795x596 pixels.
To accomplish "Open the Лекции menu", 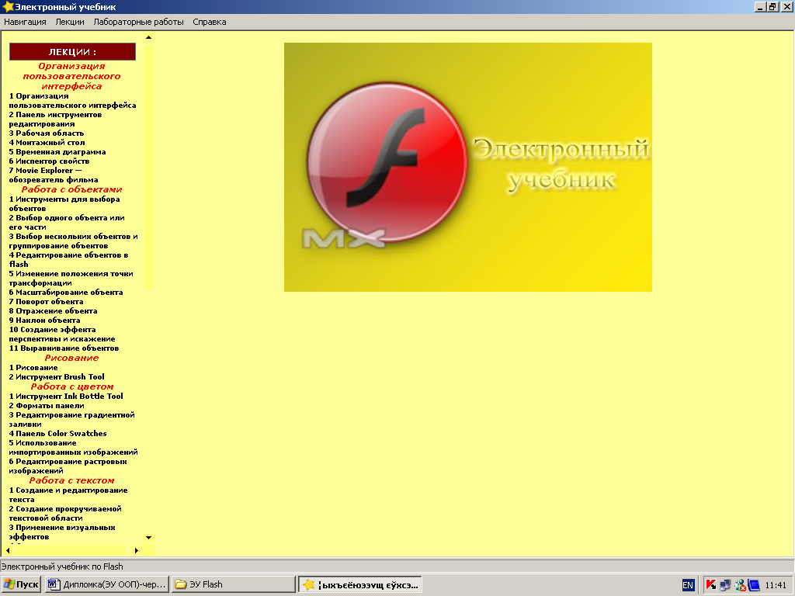I will [x=70, y=22].
